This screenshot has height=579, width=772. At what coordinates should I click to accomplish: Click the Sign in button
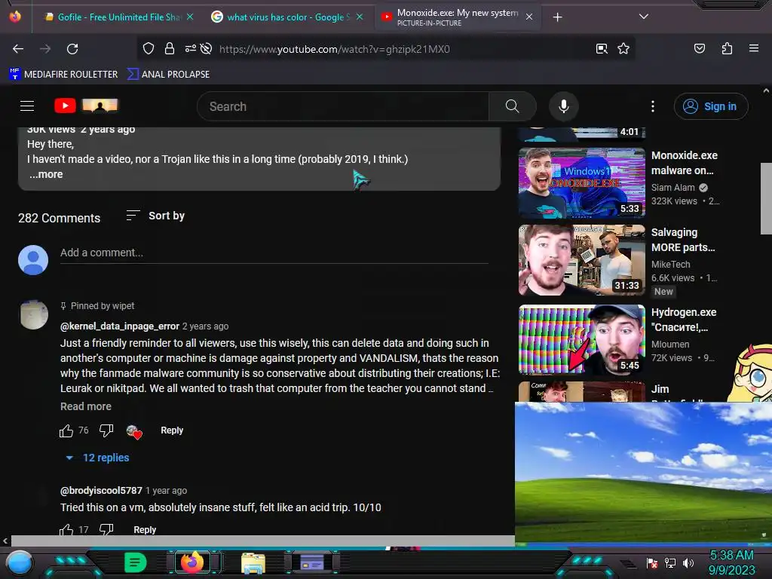(x=711, y=106)
